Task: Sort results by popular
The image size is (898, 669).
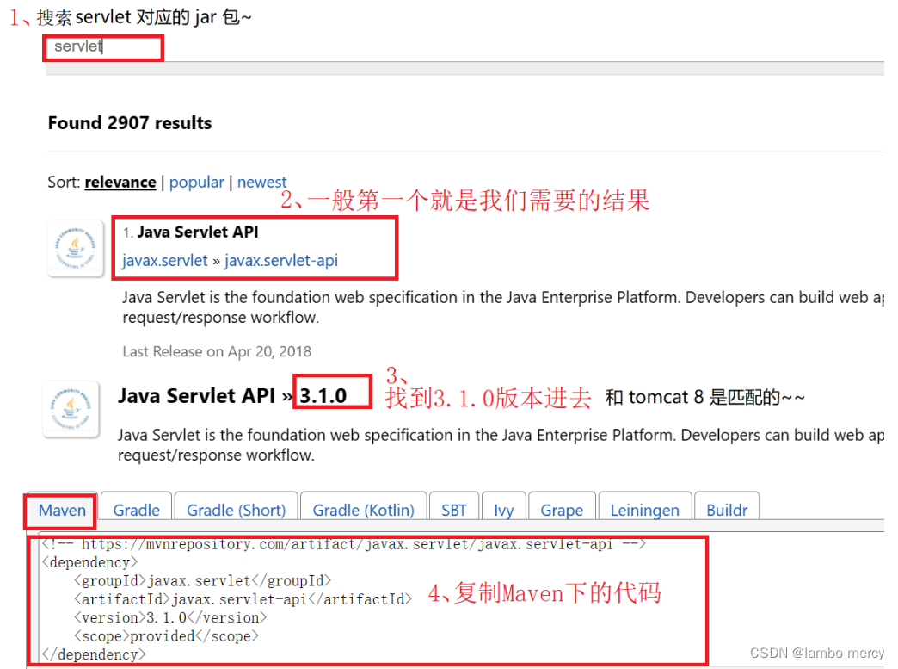Action: pos(196,182)
